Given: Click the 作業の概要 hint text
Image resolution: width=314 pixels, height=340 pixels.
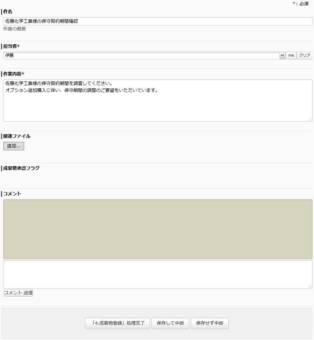Looking at the screenshot, I should coord(15,29).
